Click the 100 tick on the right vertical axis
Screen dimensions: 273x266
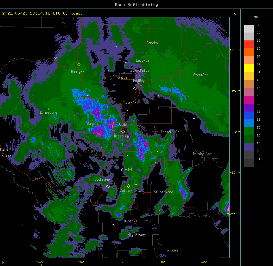(x=232, y=50)
